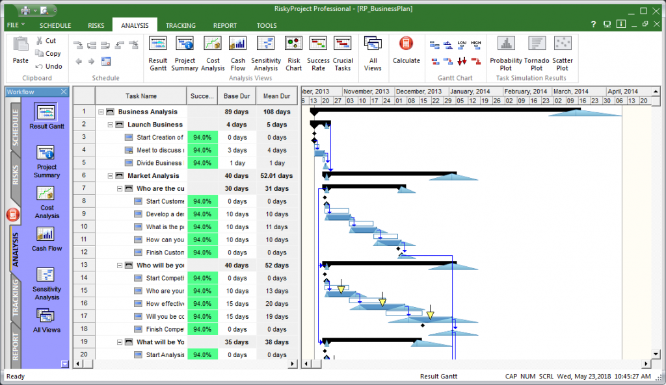Click Undo in the Clipboard group

pyautogui.click(x=49, y=66)
